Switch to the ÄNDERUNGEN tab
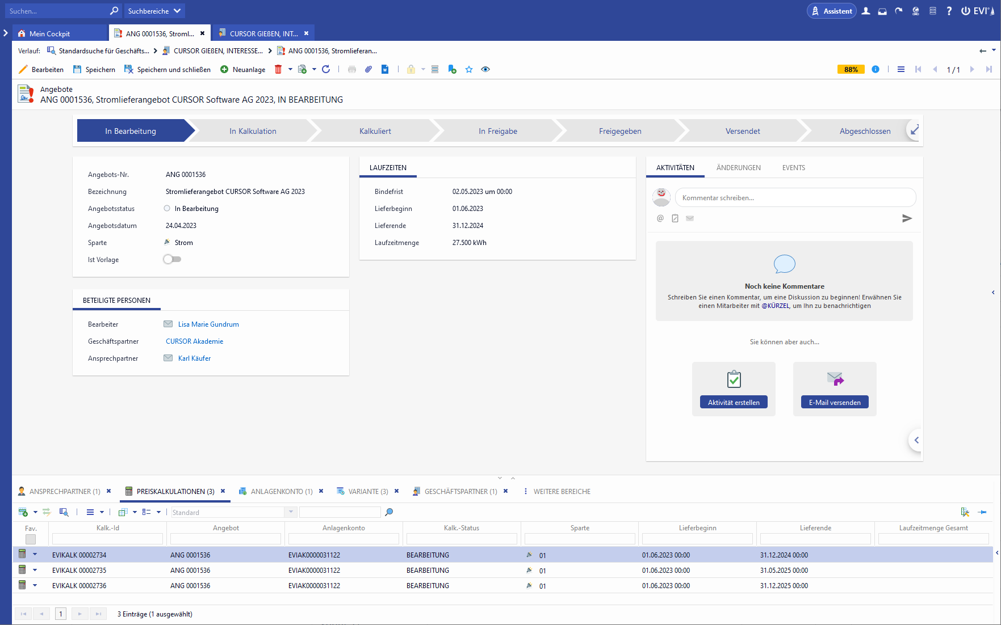 (738, 168)
